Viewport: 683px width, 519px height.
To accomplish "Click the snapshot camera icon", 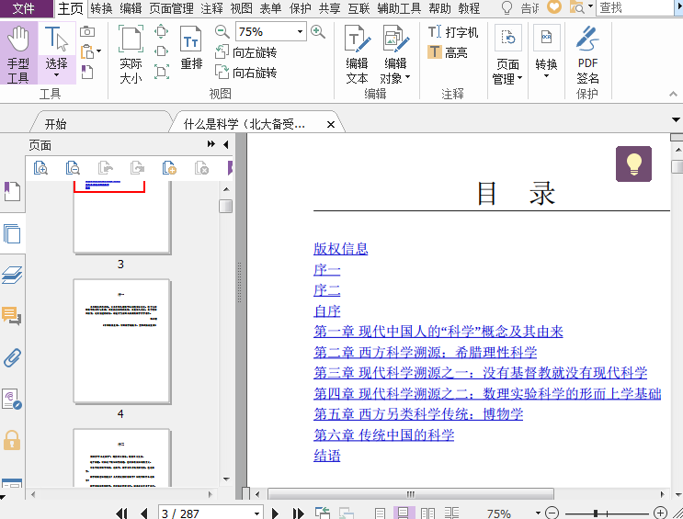I will [87, 31].
